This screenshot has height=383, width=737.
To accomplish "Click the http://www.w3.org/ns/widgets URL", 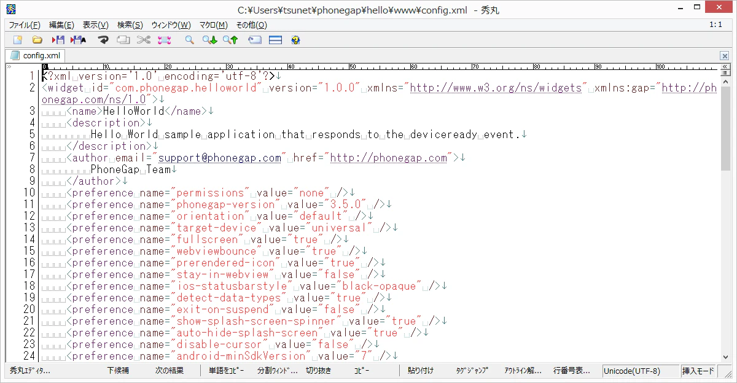I will coord(496,88).
